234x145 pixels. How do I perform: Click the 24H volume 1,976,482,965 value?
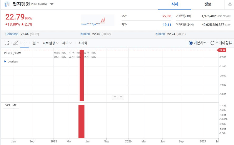pyautogui.click(x=212, y=16)
